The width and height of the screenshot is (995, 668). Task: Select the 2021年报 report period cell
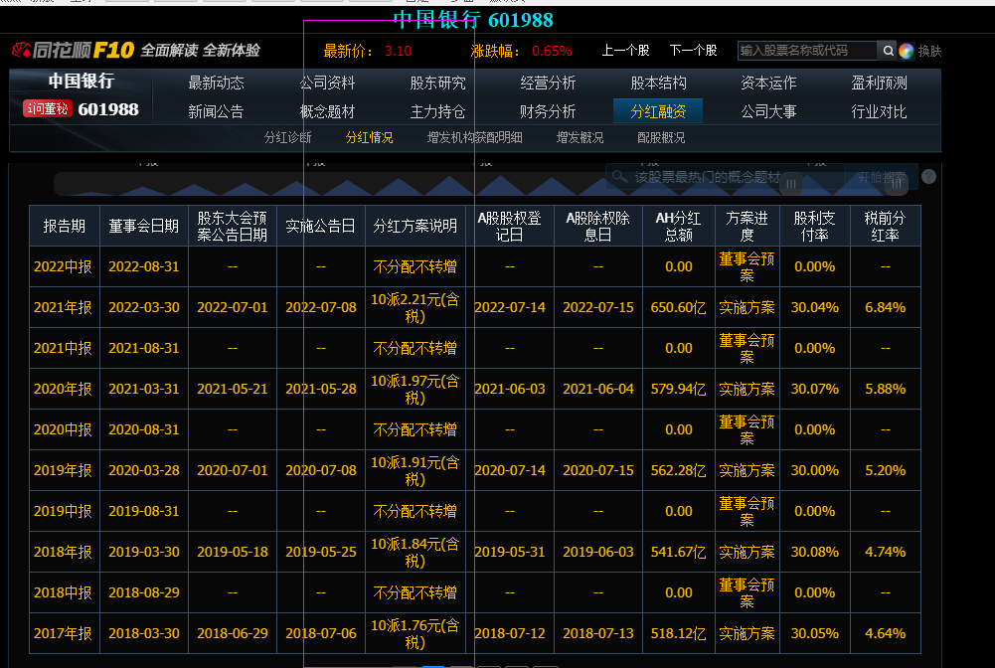click(64, 307)
